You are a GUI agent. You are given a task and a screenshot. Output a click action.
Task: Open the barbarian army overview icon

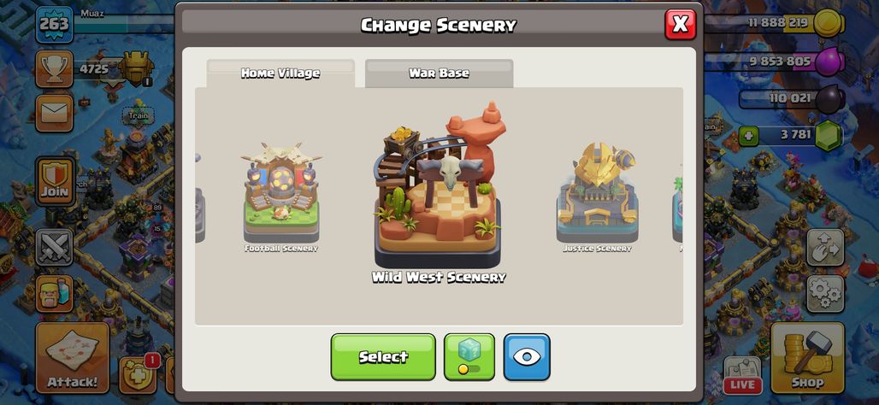(x=55, y=294)
